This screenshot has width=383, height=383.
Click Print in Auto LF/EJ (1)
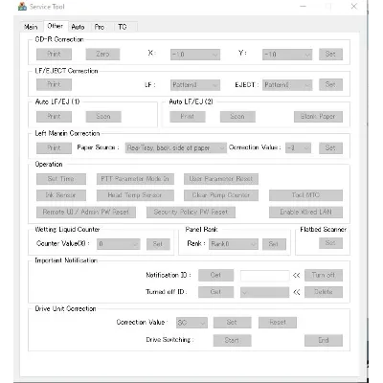point(54,116)
